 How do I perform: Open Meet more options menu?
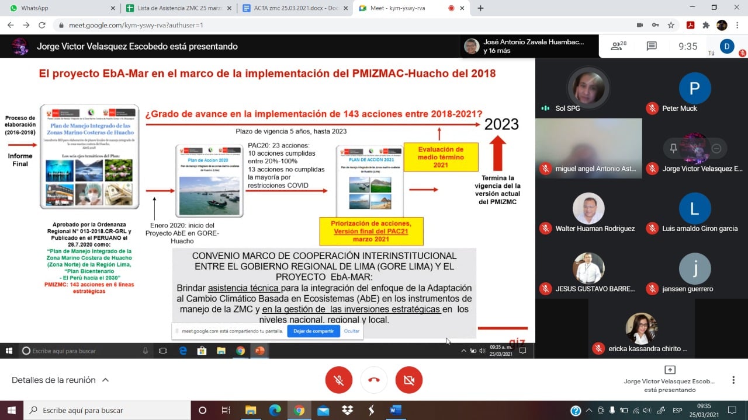point(733,380)
